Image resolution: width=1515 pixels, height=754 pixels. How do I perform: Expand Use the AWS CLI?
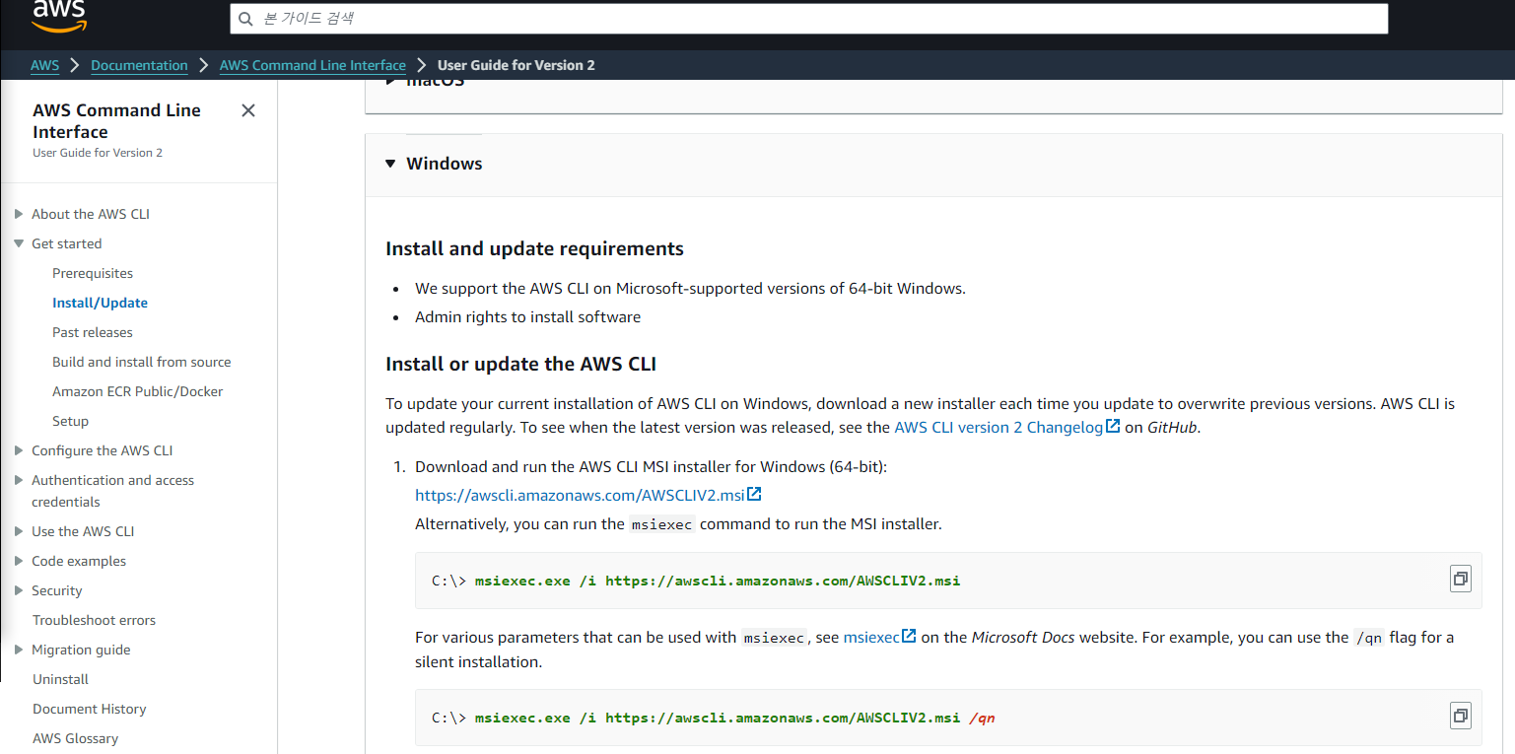tap(18, 531)
